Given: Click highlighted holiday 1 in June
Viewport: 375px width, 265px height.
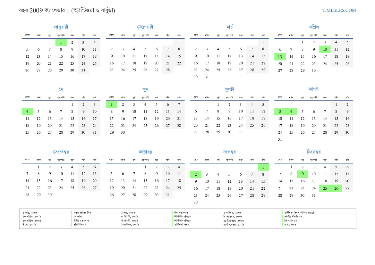Looking at the screenshot, I should click(111, 104).
